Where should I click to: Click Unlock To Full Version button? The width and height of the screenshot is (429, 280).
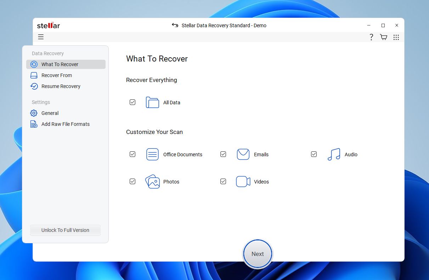click(65, 230)
